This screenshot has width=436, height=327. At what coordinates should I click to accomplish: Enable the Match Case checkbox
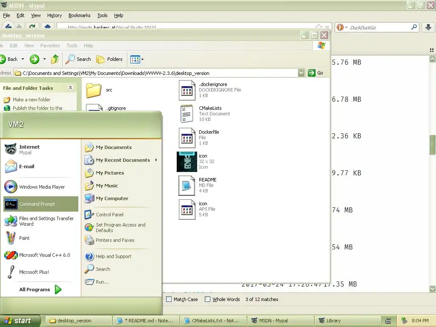169,299
